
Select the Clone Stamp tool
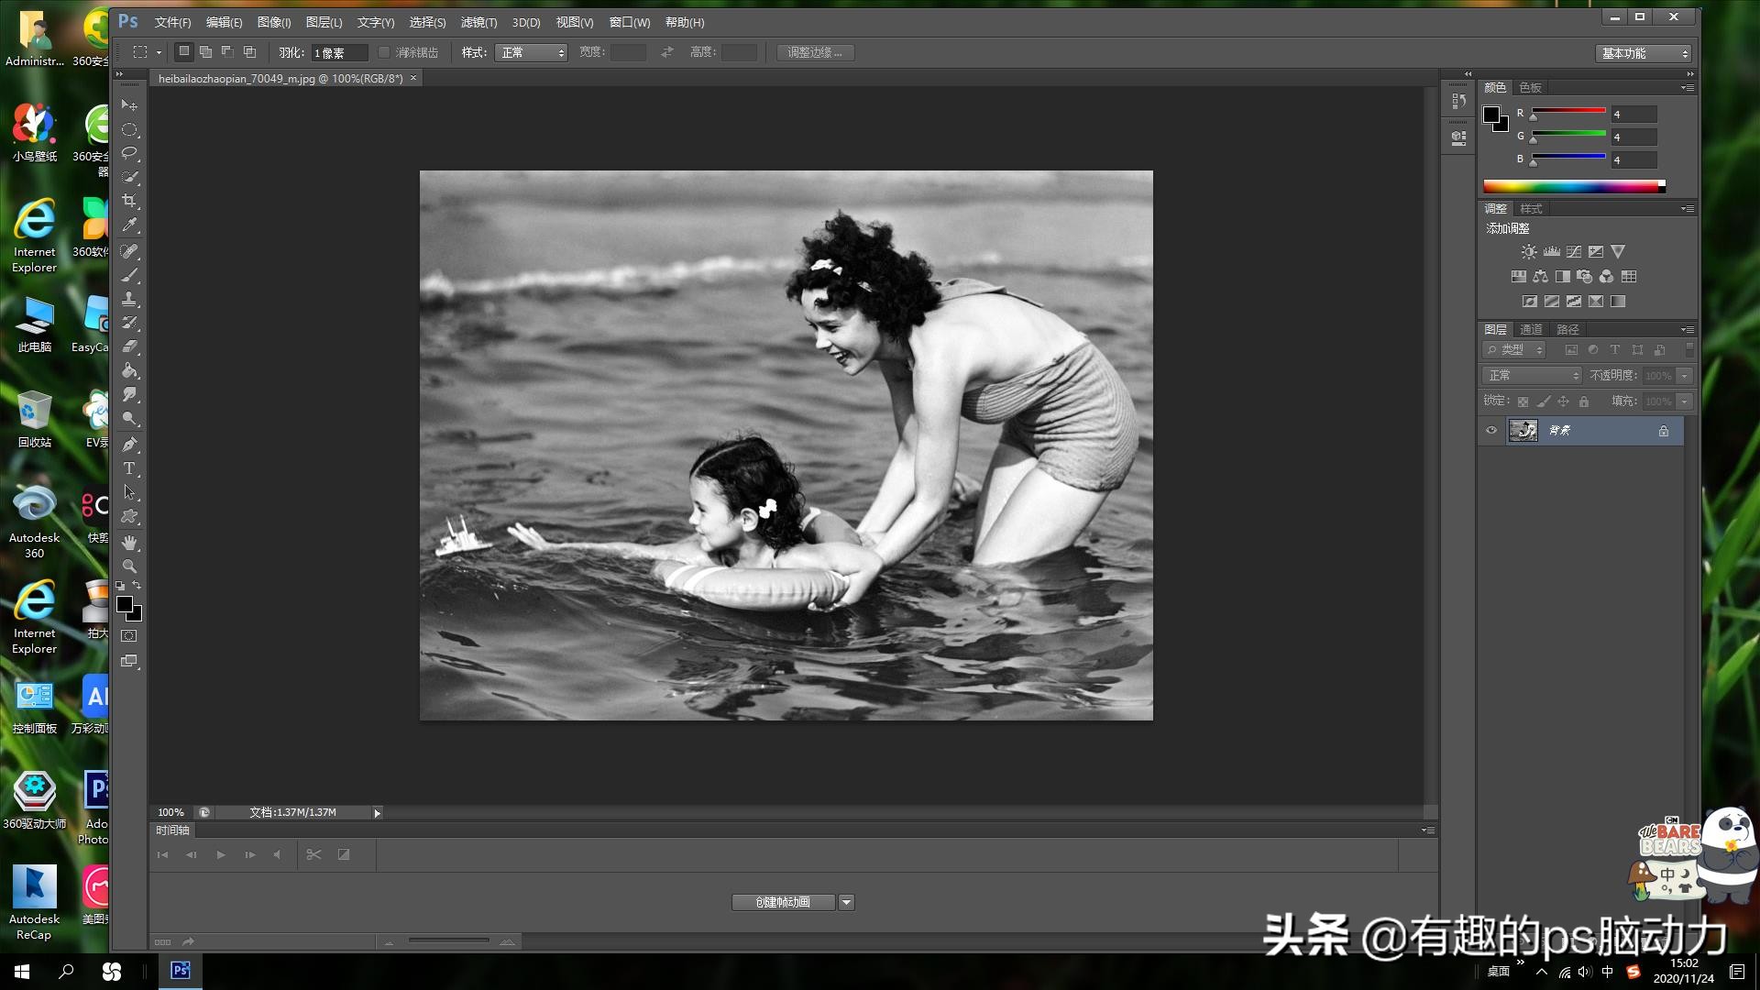pos(129,299)
